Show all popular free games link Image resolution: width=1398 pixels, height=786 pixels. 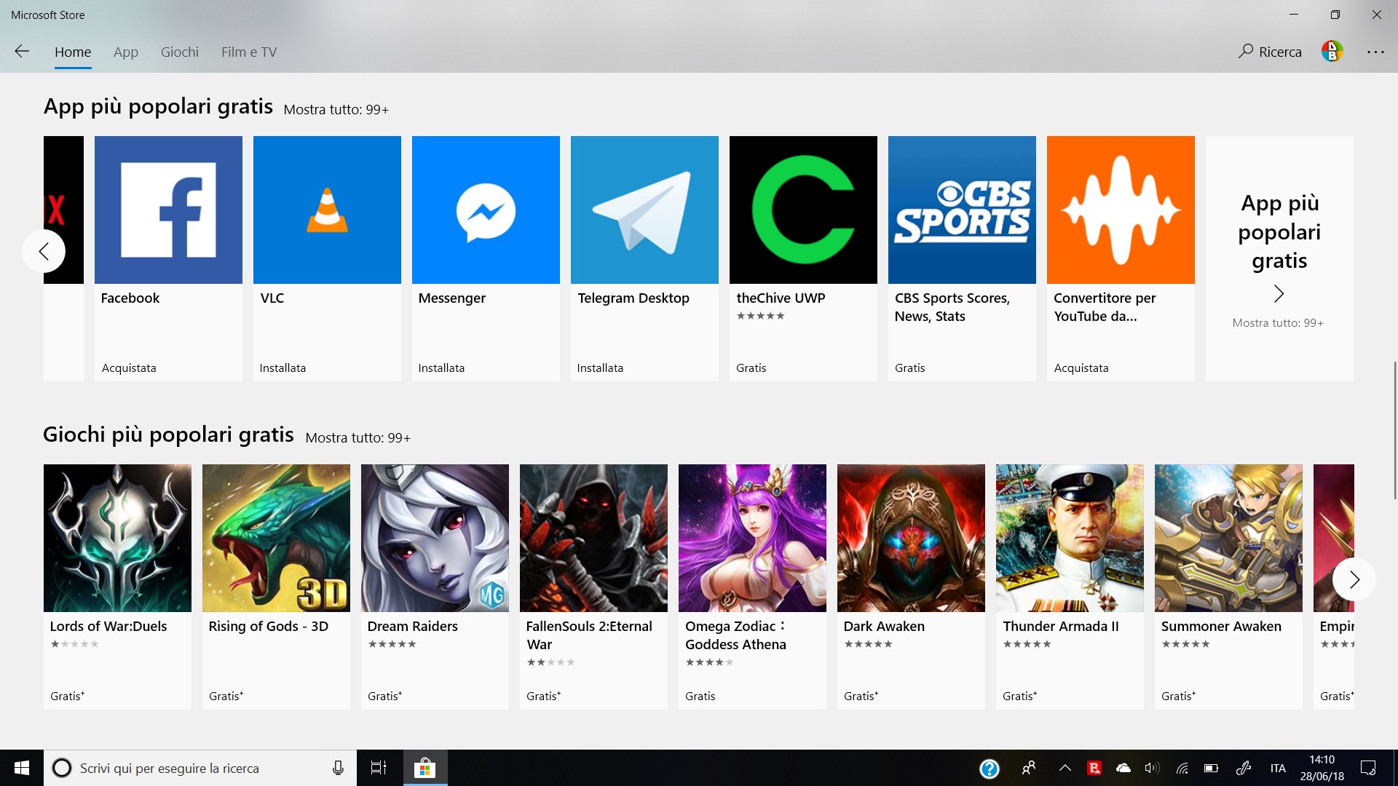(x=358, y=437)
